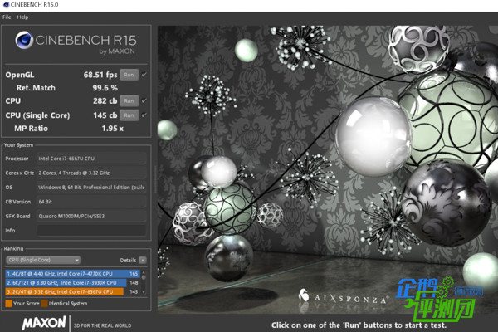This screenshot has width=498, height=332.
Task: Click the orange Your Score color swatch
Action: click(x=8, y=304)
